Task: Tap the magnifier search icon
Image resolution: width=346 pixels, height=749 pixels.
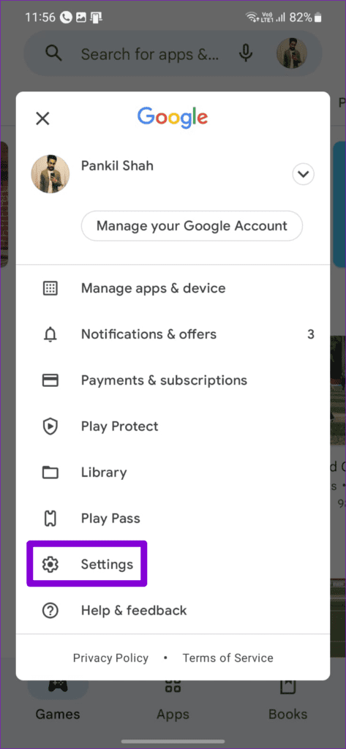Action: click(x=53, y=54)
